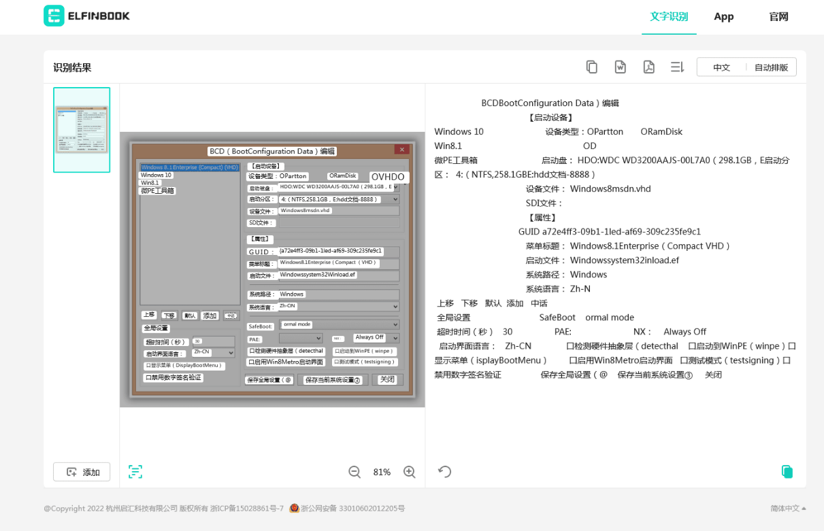Export the result as a Word document
This screenshot has width=824, height=531.
tap(621, 67)
